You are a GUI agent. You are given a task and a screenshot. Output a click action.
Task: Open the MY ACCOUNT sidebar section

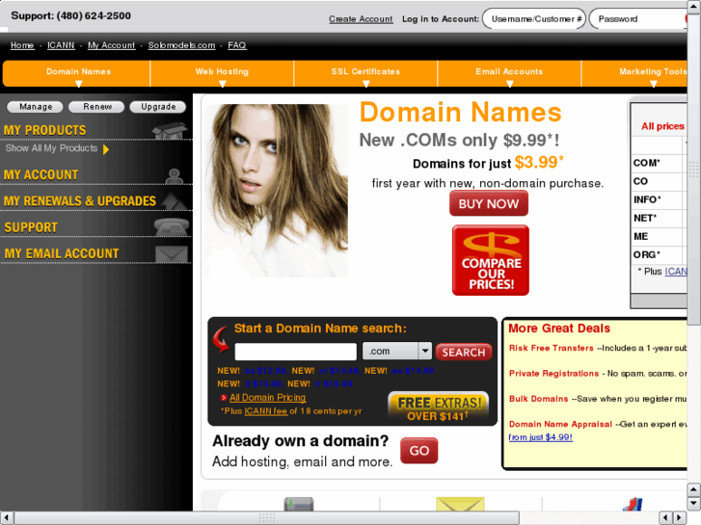40,174
